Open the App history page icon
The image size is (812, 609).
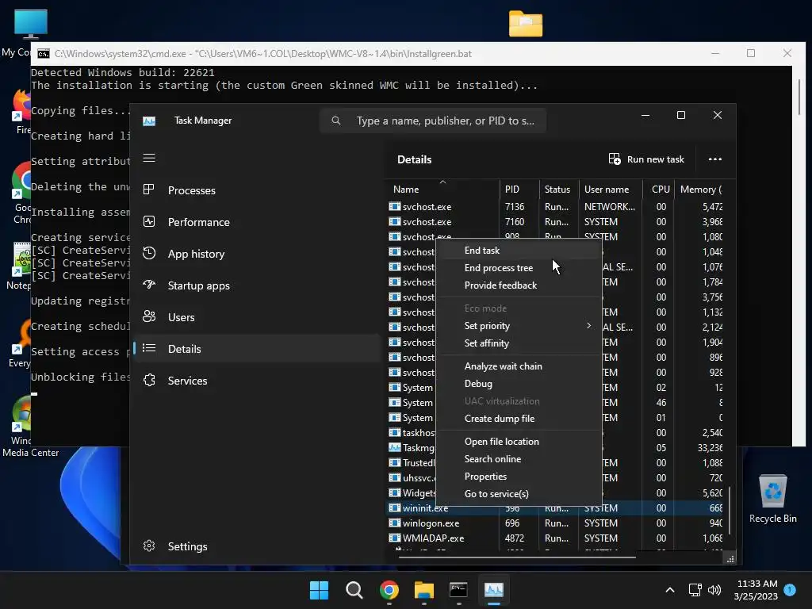(x=149, y=253)
